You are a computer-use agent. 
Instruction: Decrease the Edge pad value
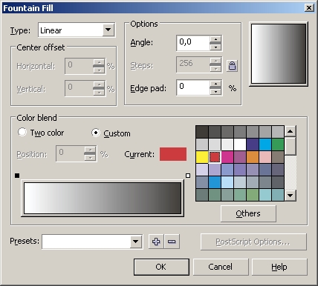215,91
